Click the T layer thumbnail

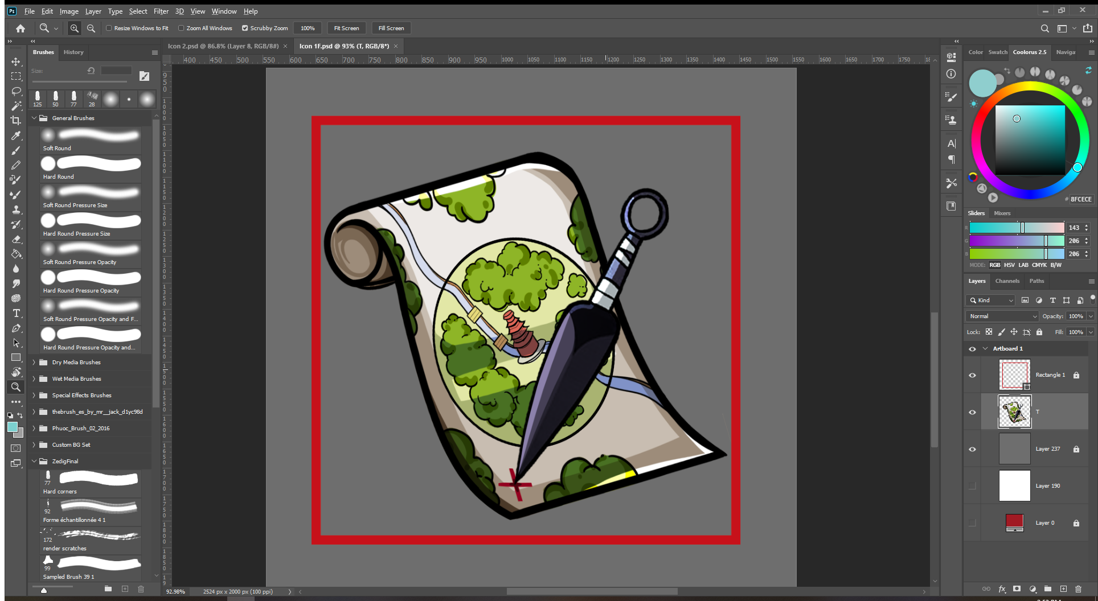[1014, 411]
